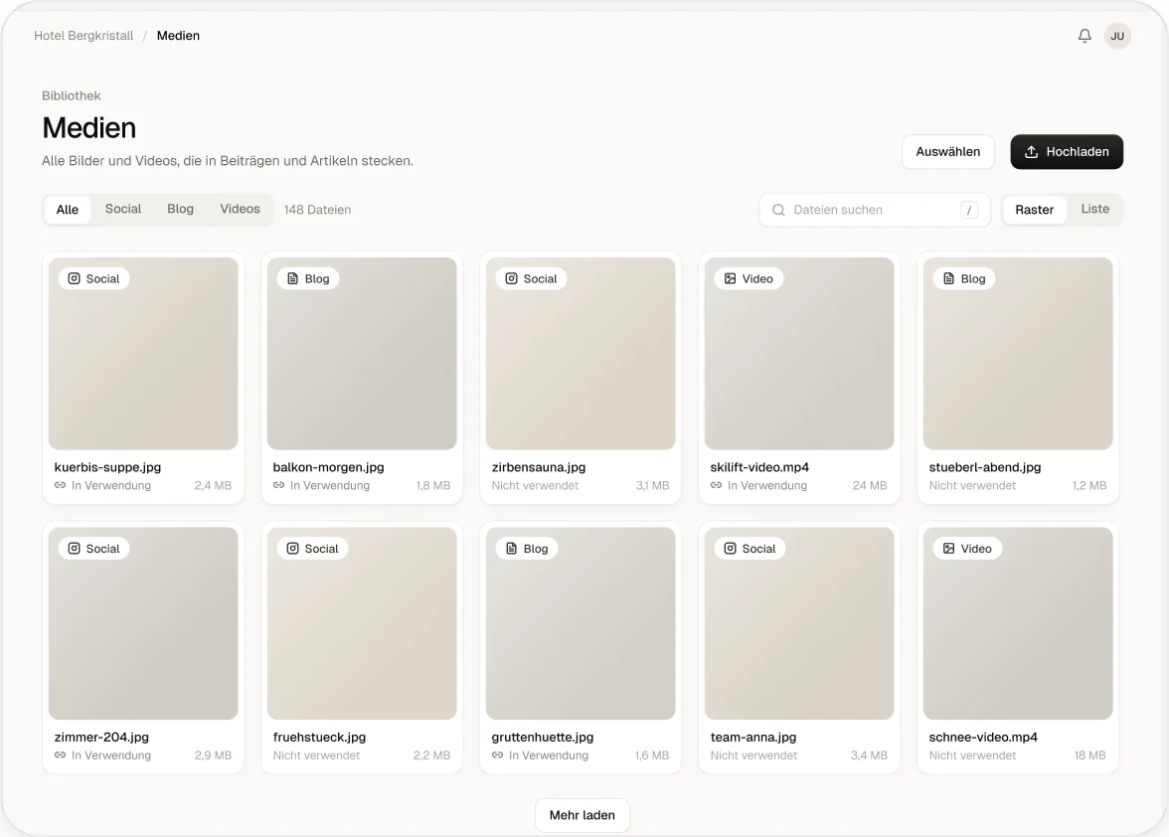The width and height of the screenshot is (1169, 837).
Task: Click the file name schnee-video.mp4
Action: click(x=983, y=738)
